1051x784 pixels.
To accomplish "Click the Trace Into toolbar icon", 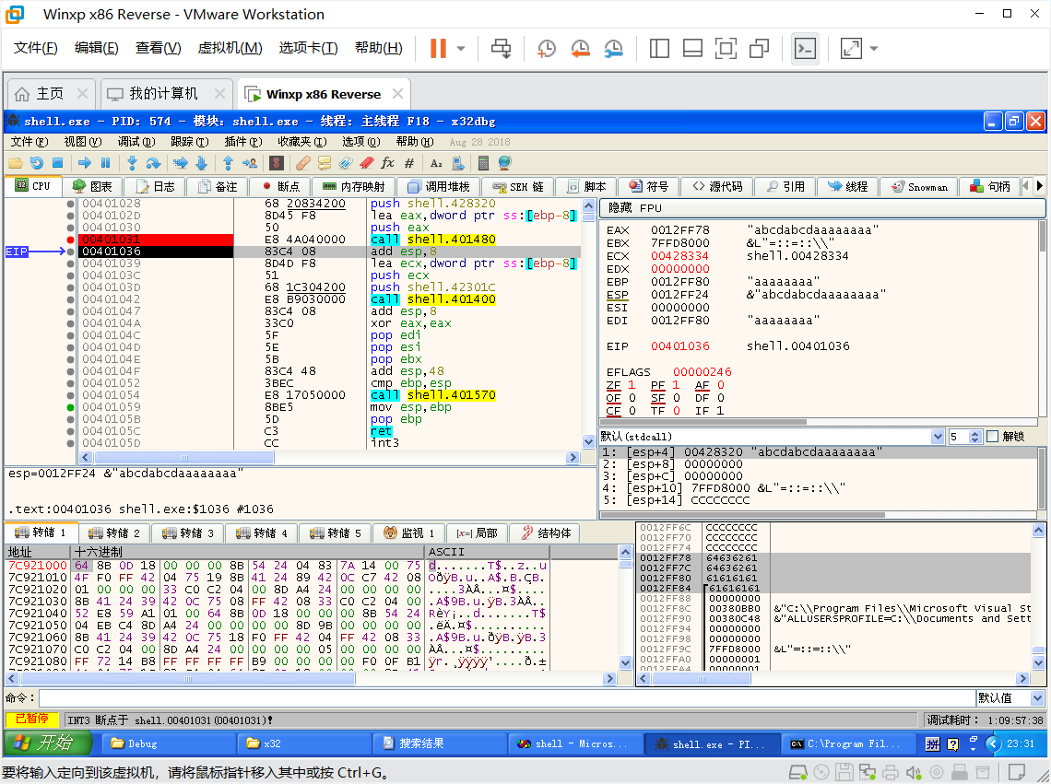I will pyautogui.click(x=181, y=163).
